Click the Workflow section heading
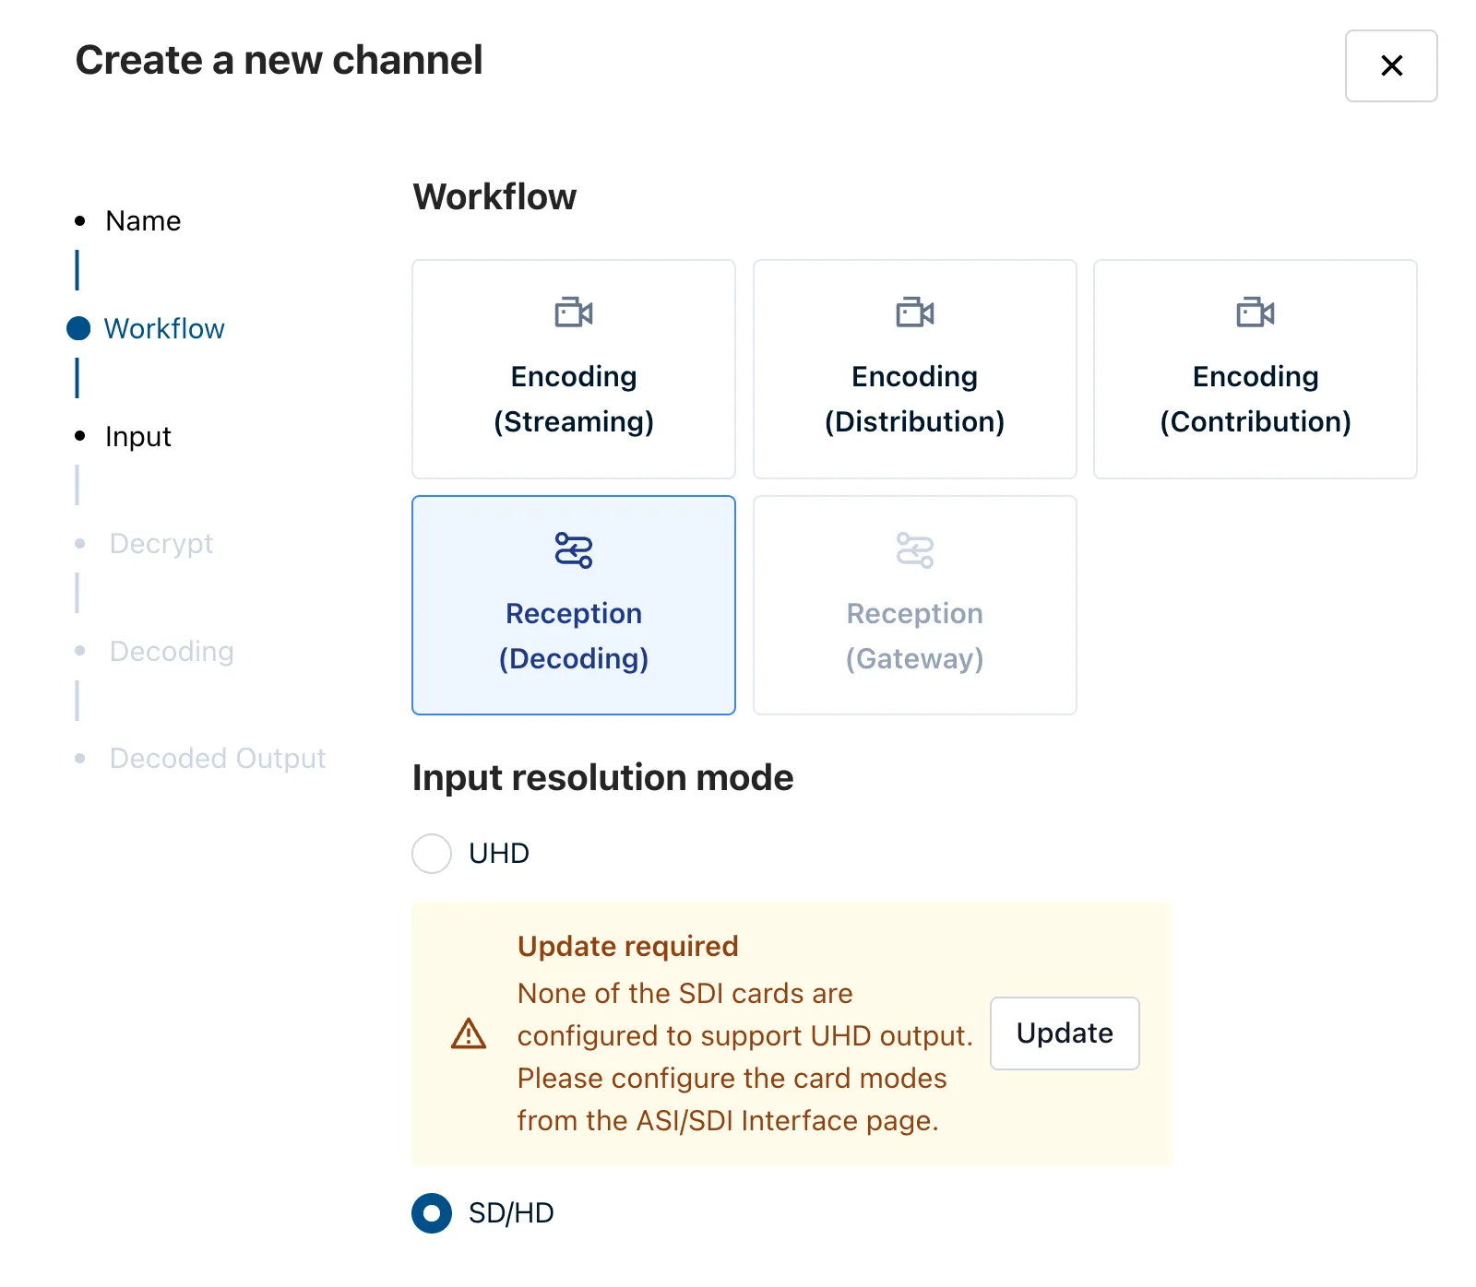This screenshot has height=1287, width=1476. point(494,197)
